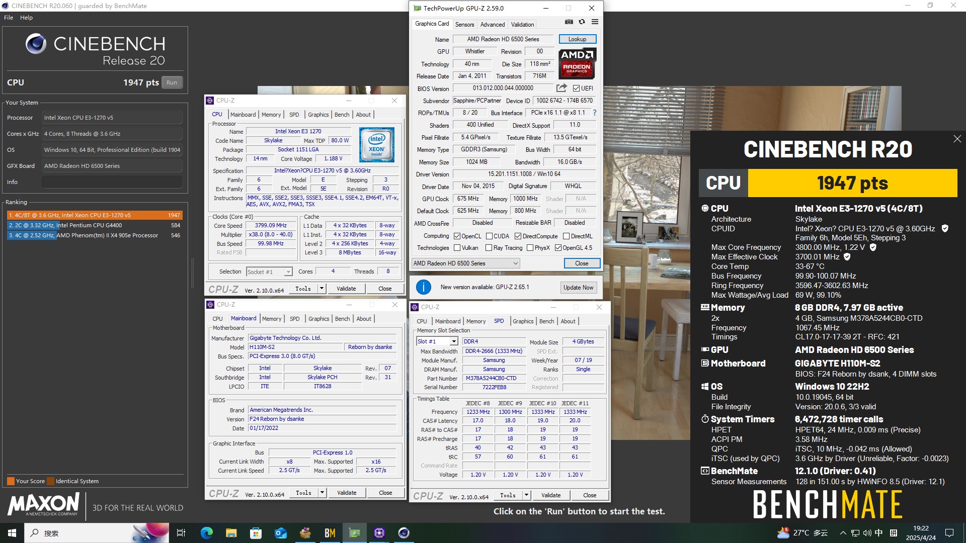Toggle the DirectML checkbox
This screenshot has width=966, height=543.
click(566, 236)
